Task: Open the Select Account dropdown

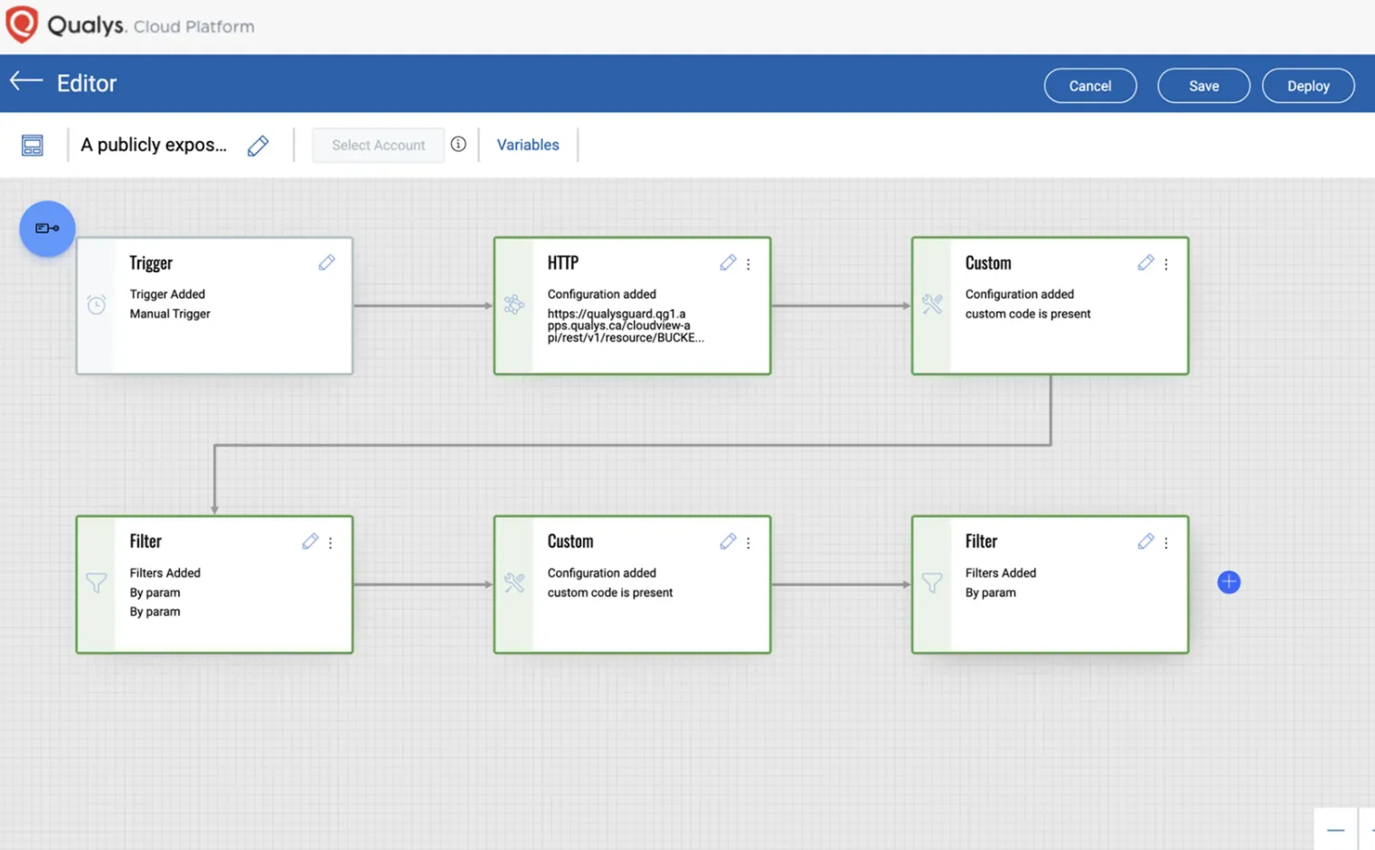Action: pos(378,145)
